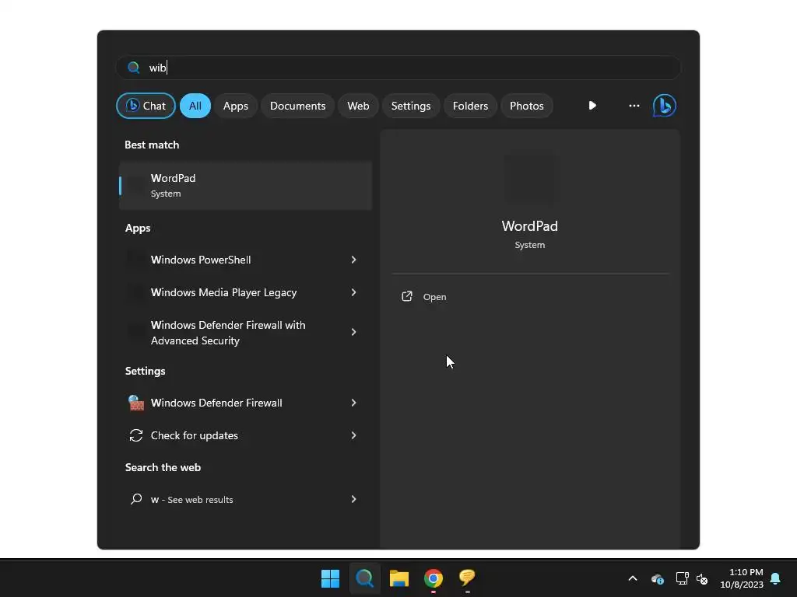Select Windows Media Player Legacy result
The height and width of the screenshot is (597, 797).
(245, 292)
